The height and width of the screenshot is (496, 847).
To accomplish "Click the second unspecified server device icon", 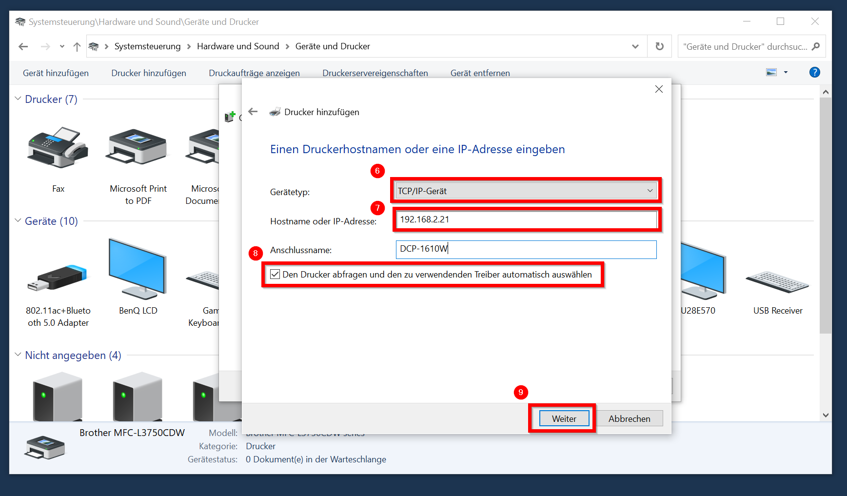I will click(138, 396).
